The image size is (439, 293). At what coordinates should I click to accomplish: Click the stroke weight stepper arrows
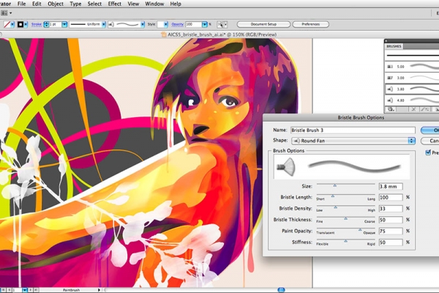click(x=46, y=25)
